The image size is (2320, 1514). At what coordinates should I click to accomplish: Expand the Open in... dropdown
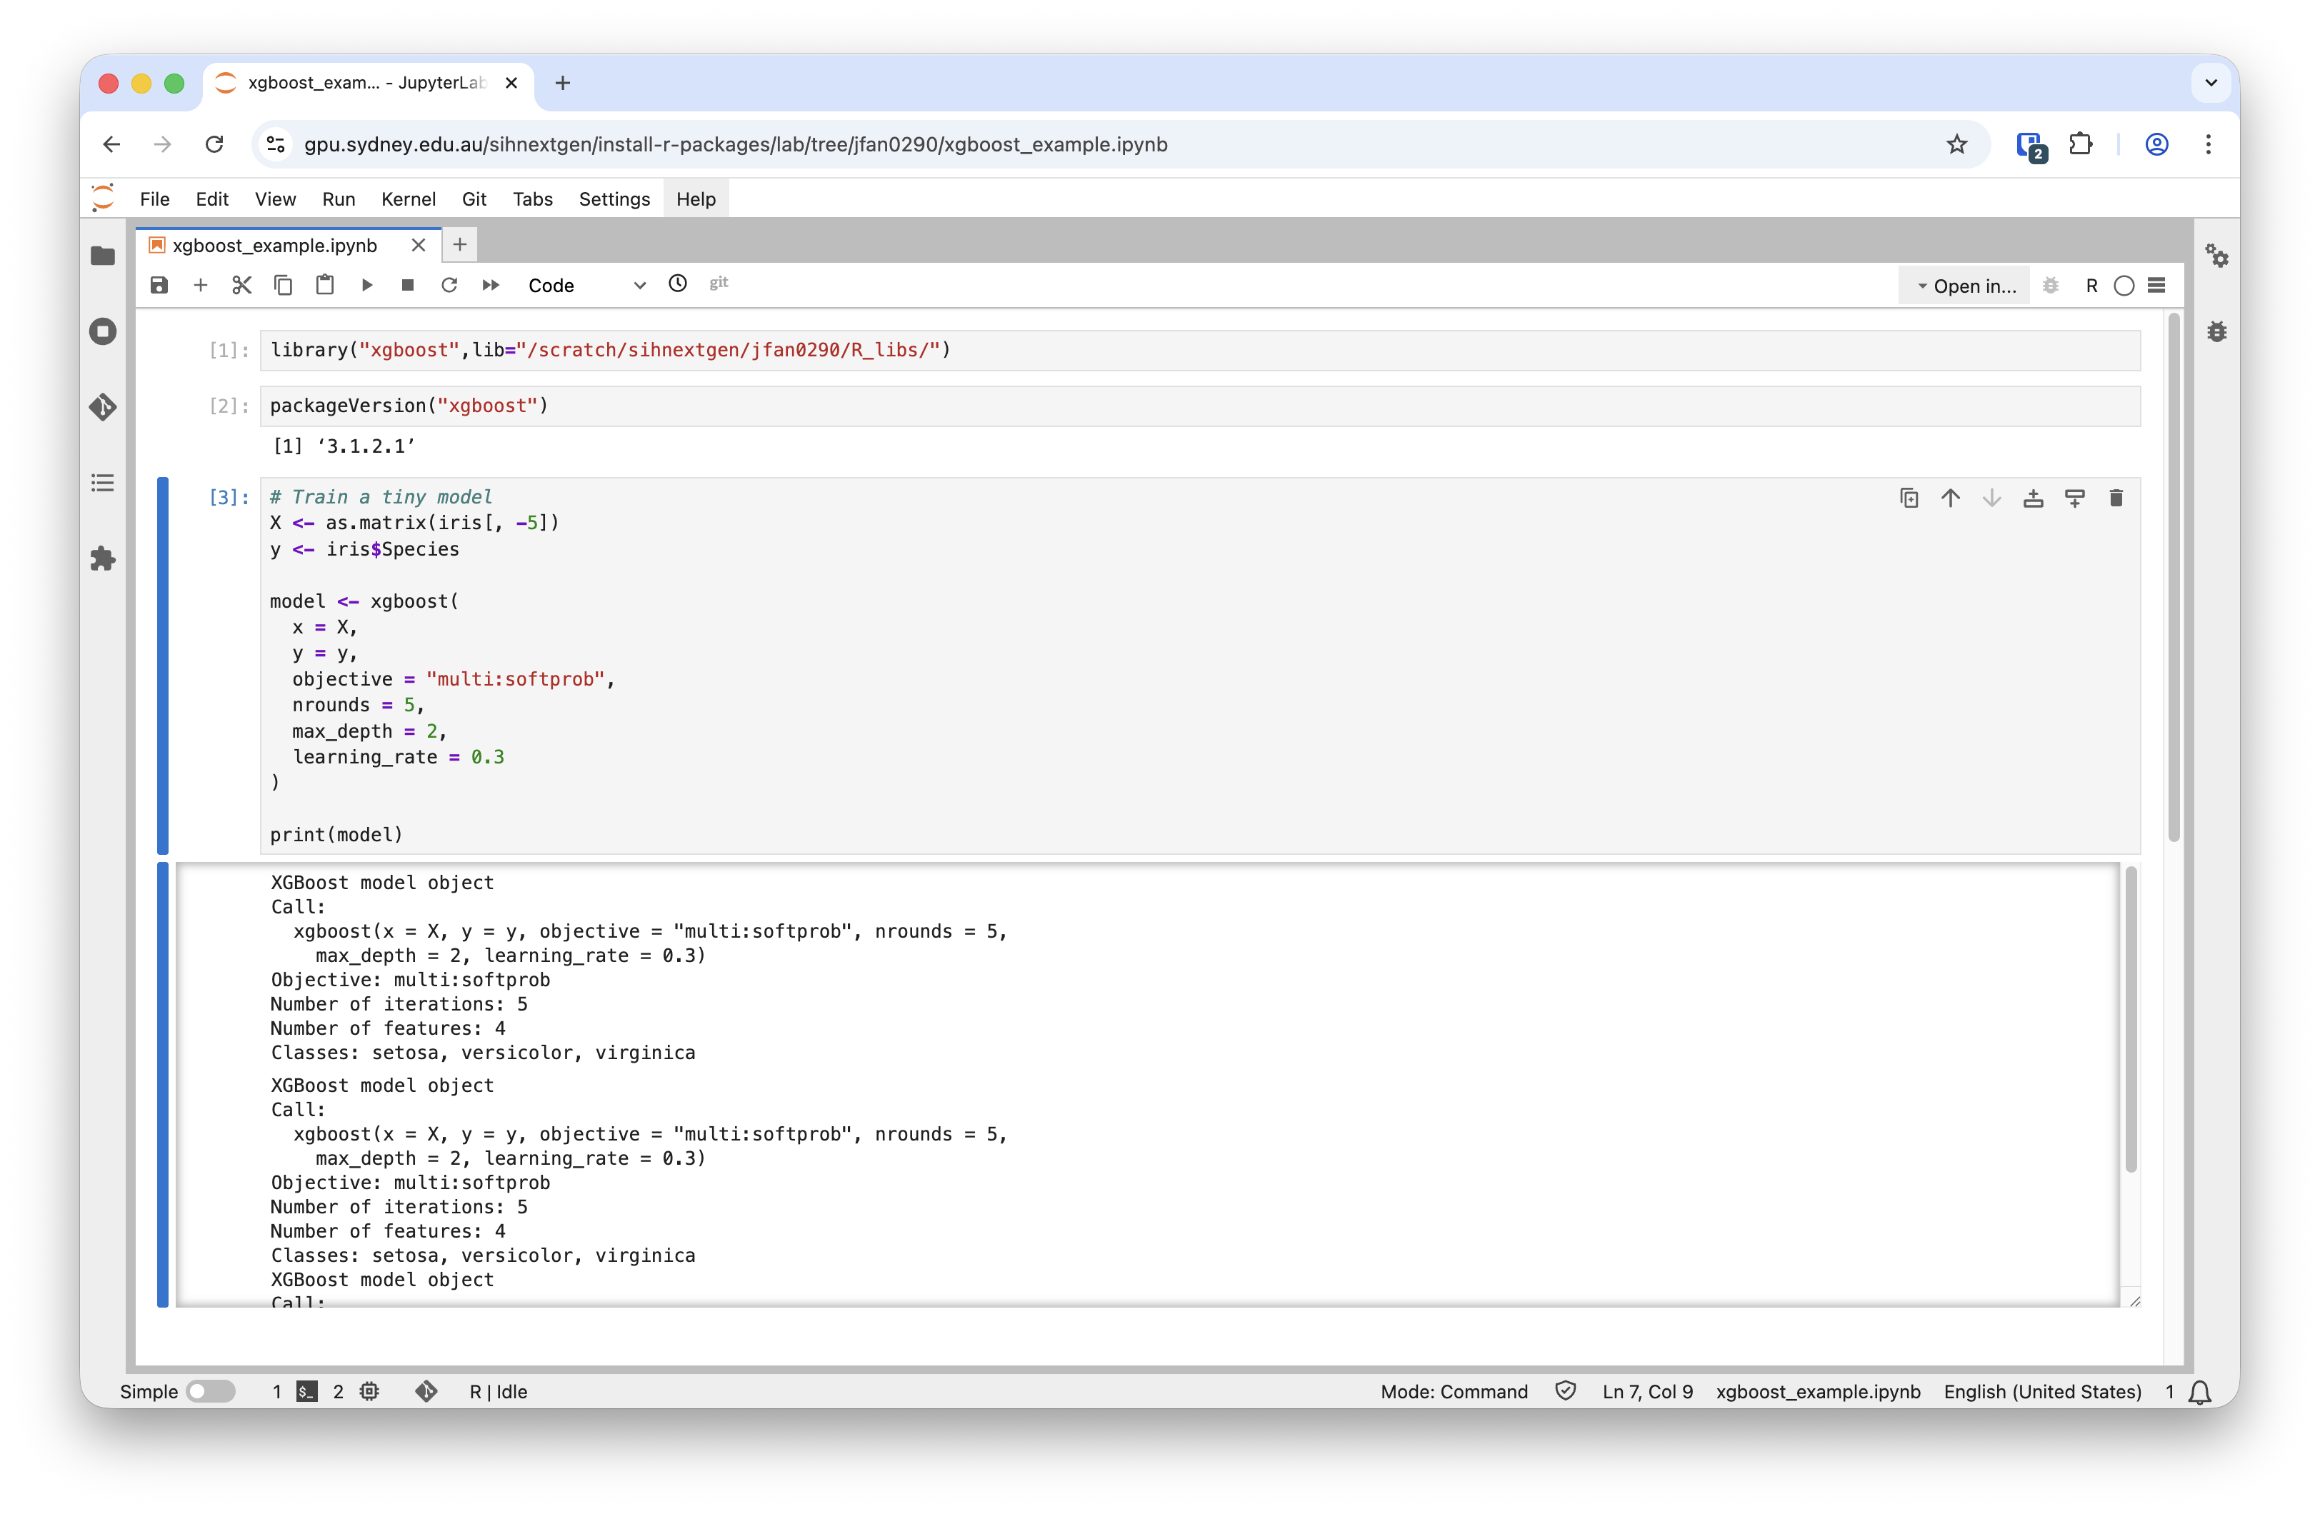point(1965,286)
